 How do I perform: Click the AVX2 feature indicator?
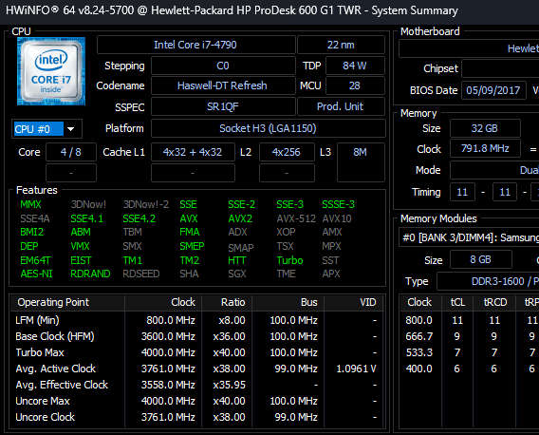click(x=240, y=218)
